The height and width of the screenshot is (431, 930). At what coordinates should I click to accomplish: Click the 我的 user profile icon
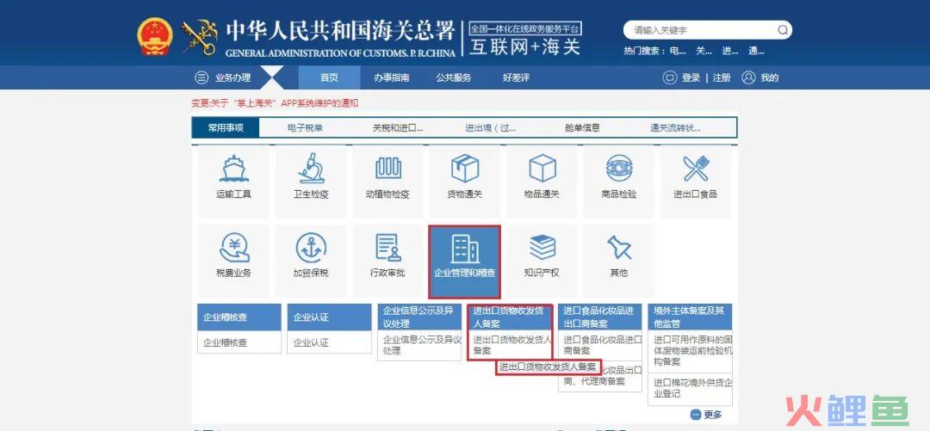coord(748,77)
